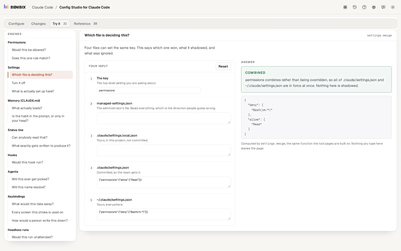The height and width of the screenshot is (251, 401).
Task: Click the Reset button
Action: 223,66
